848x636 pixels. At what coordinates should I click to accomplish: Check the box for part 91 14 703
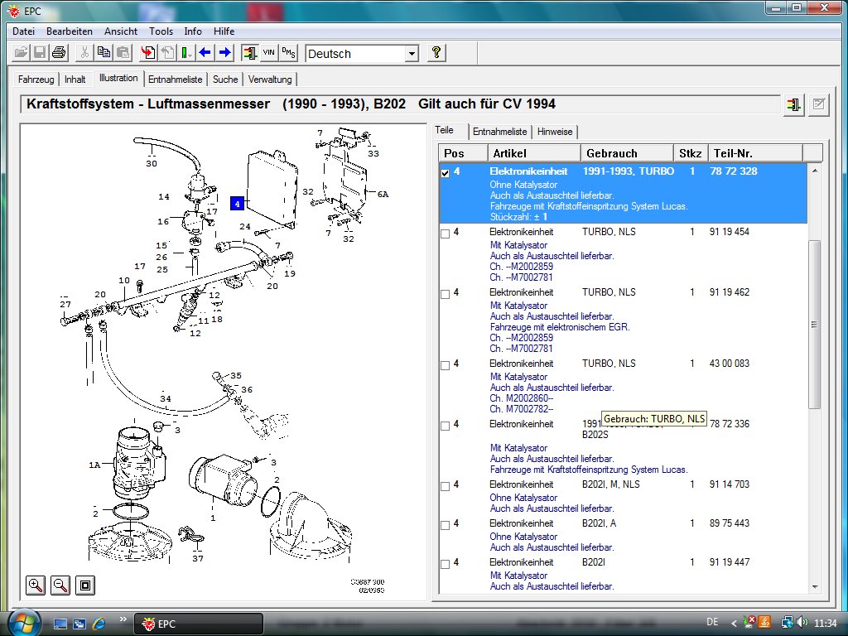(445, 486)
